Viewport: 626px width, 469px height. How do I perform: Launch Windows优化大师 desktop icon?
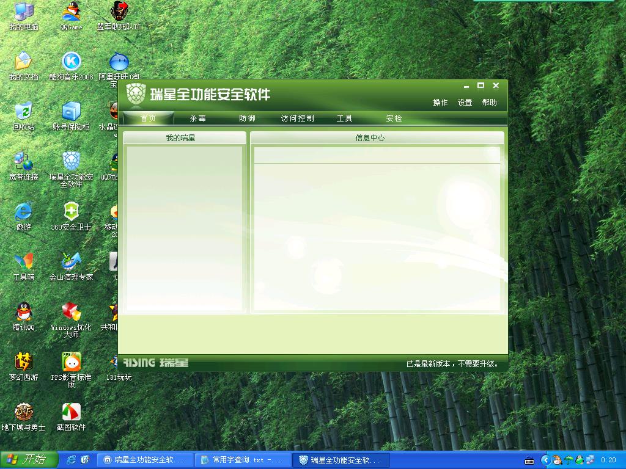(x=71, y=320)
